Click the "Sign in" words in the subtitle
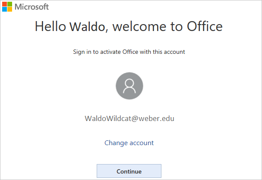Screen dimensions: 262x180 pyautogui.click(x=83, y=52)
